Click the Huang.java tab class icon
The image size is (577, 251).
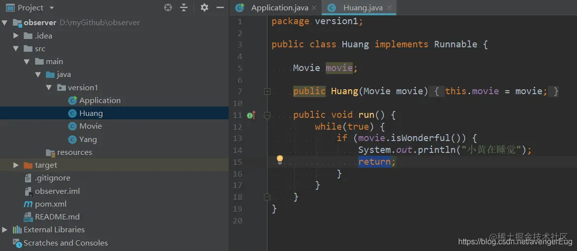[x=332, y=8]
